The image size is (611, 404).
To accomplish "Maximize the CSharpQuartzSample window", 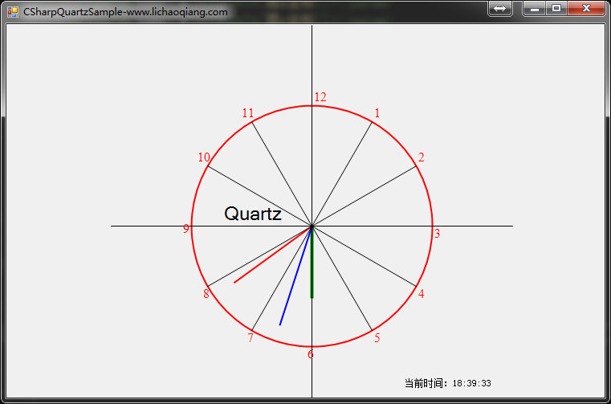I will click(556, 8).
